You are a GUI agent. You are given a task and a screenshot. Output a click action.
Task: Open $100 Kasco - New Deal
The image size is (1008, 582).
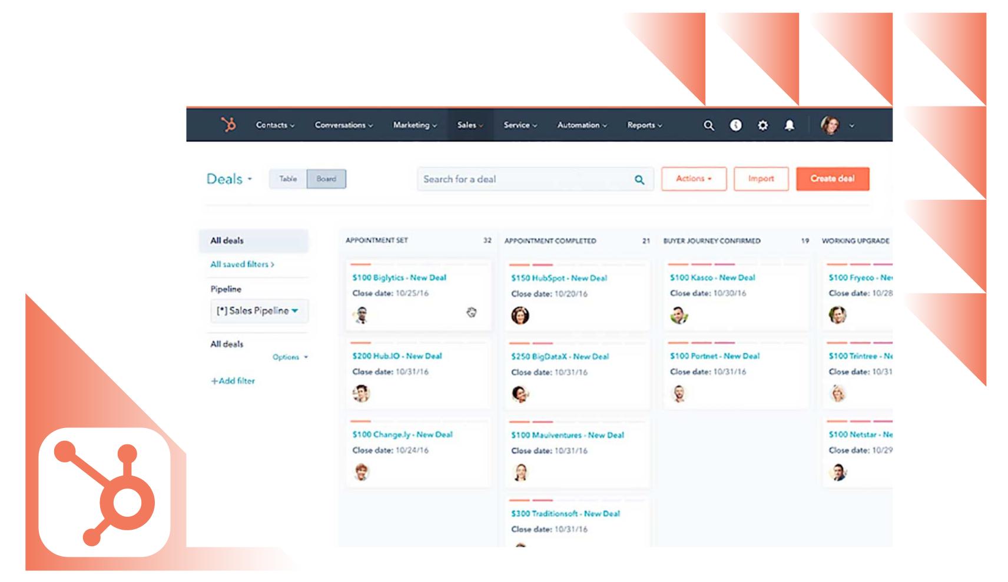coord(712,277)
